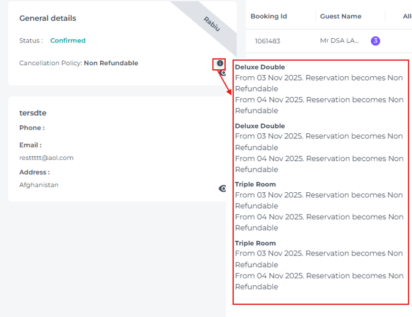Click the tersdte contact name heading

pos(33,113)
